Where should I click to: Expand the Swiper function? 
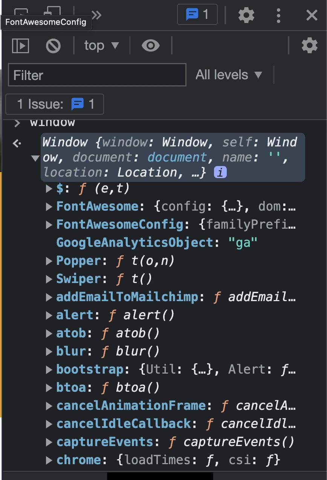[49, 279]
